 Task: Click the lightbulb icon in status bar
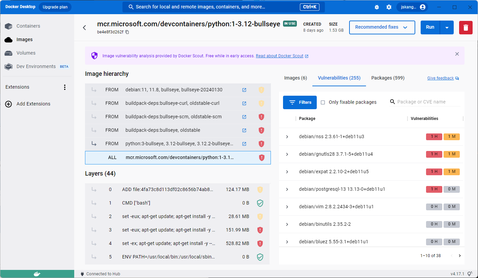pos(470,274)
